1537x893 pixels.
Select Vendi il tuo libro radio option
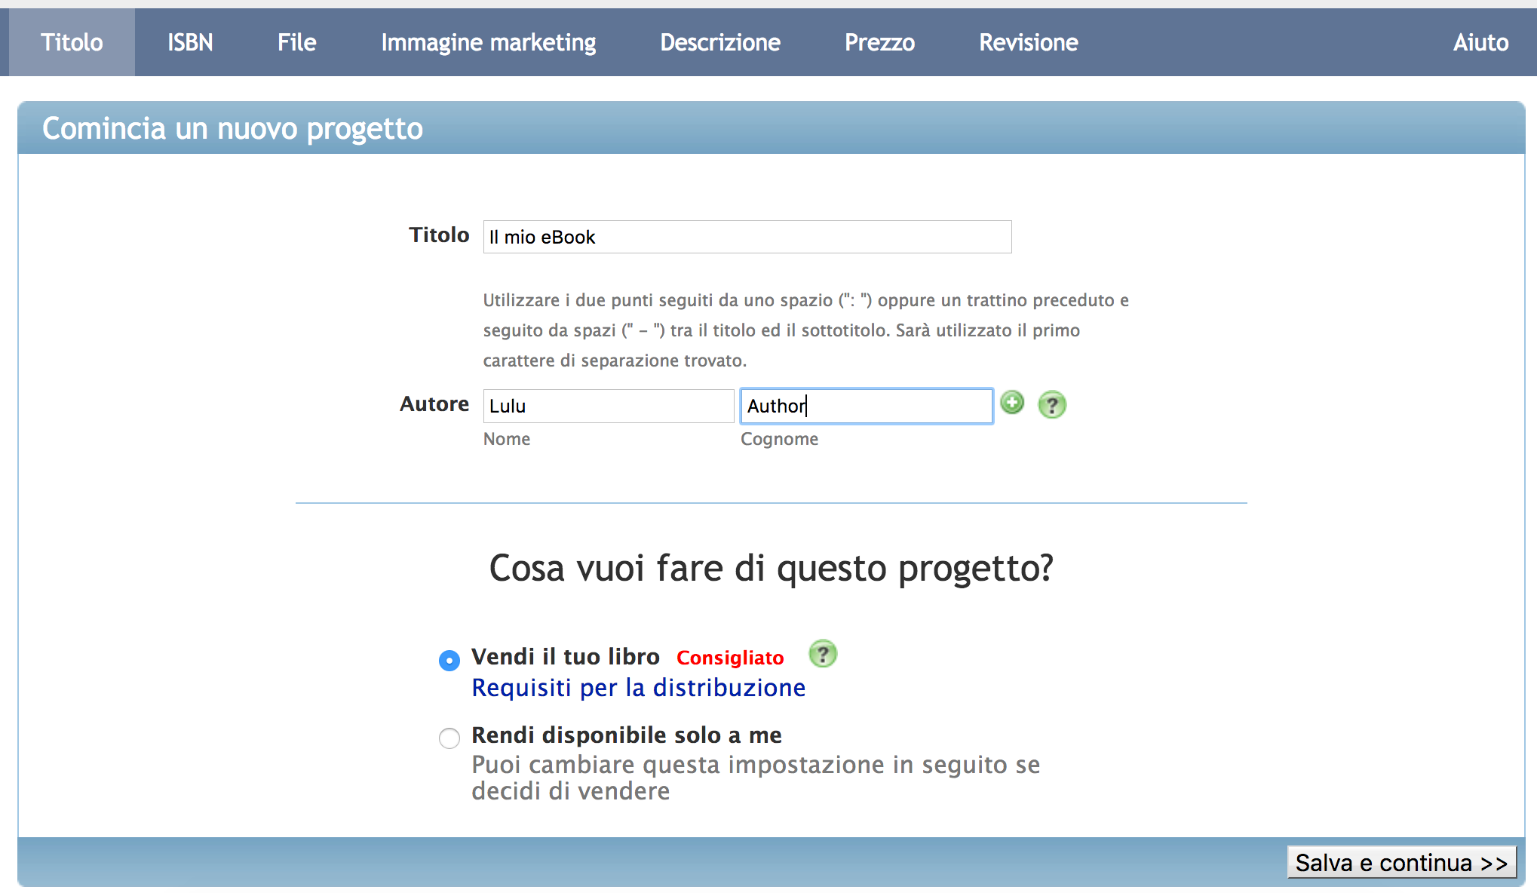click(449, 661)
